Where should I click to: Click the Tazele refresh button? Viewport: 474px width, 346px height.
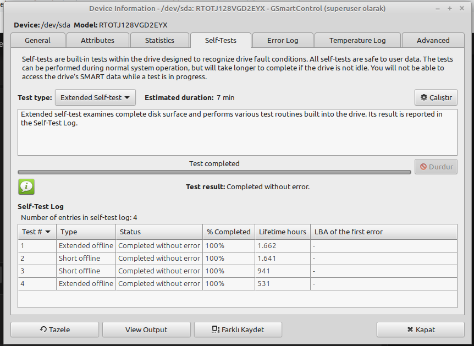[55, 329]
